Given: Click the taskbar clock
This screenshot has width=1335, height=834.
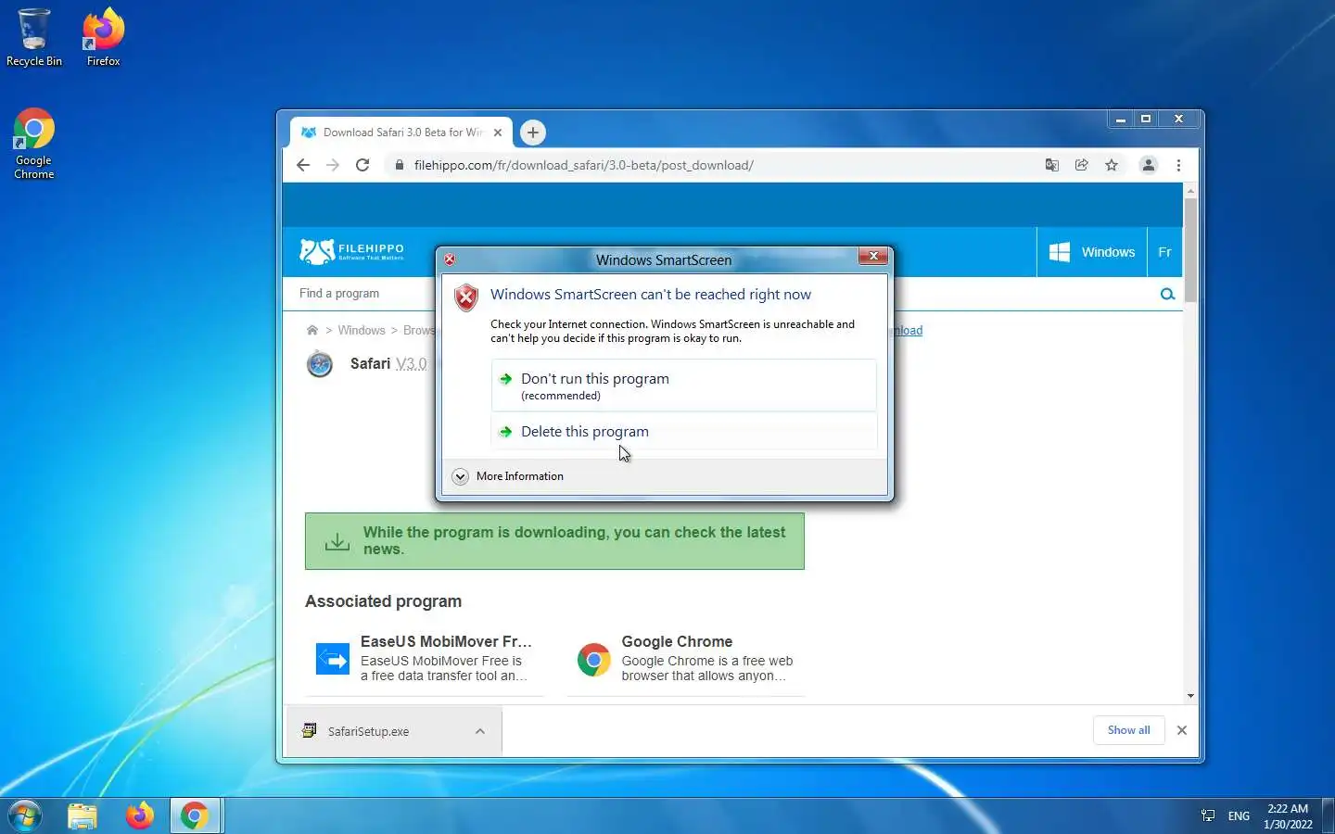Looking at the screenshot, I should tap(1288, 816).
